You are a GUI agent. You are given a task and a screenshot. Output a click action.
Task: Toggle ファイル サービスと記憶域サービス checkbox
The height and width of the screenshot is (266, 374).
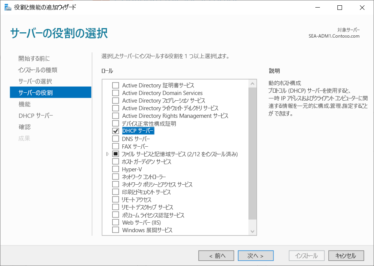pos(115,154)
